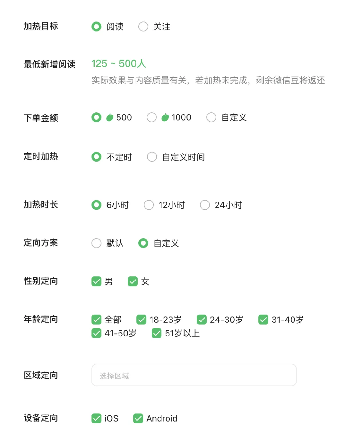This screenshot has height=443, width=346.
Task: Choose the 500 WeChat beans amount
Action: (x=96, y=117)
